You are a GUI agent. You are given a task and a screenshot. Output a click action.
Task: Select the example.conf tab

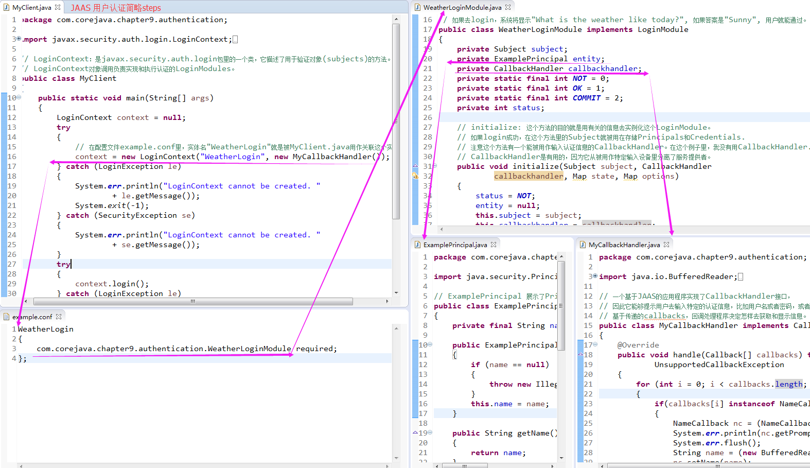[32, 317]
